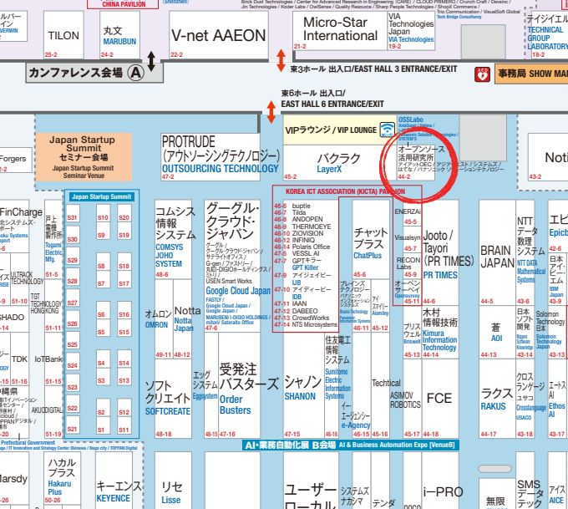Select the ChatPlus booth 45-6
The width and height of the screenshot is (568, 509).
pos(371,239)
